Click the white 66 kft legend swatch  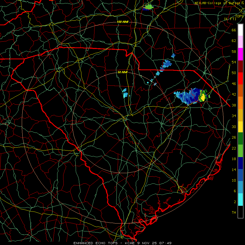(x=240, y=30)
